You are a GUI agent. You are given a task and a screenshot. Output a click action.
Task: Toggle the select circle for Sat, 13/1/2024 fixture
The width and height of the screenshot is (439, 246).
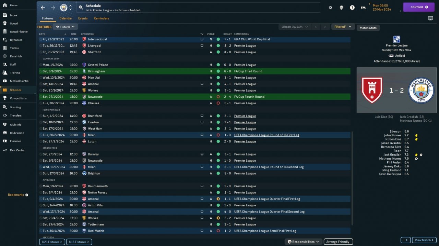(x=41, y=84)
